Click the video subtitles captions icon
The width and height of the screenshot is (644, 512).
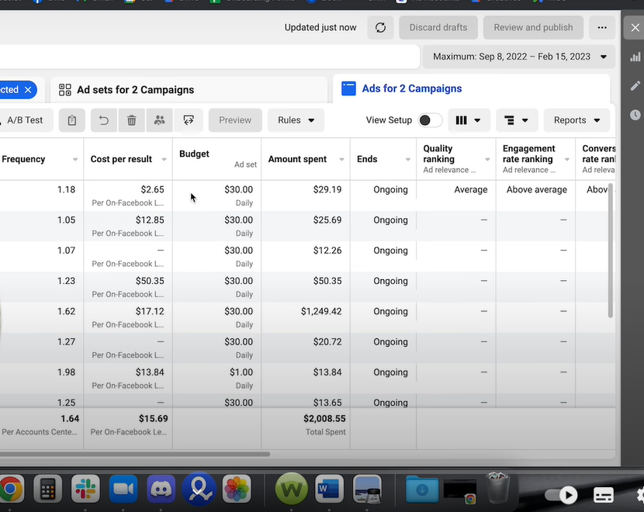tap(604, 495)
